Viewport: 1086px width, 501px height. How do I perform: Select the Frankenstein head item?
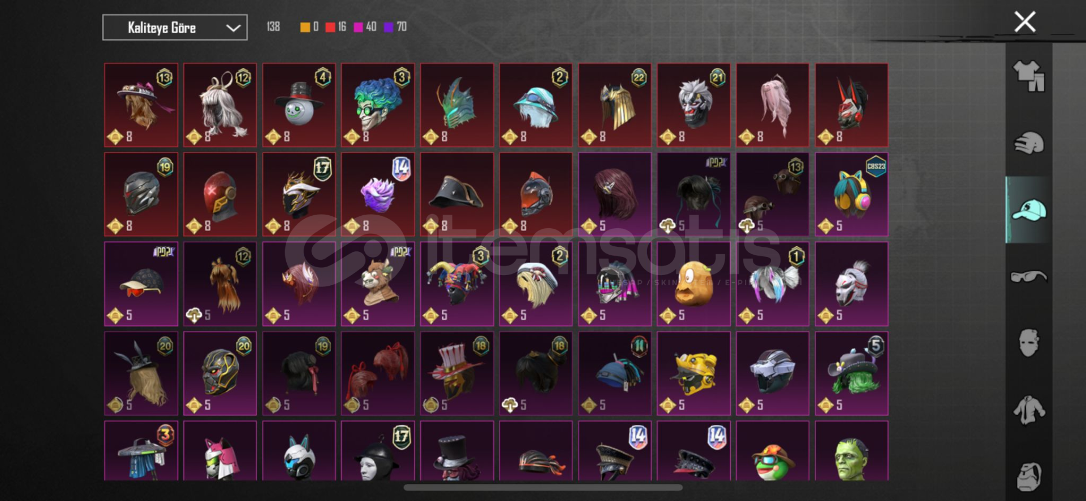click(851, 451)
